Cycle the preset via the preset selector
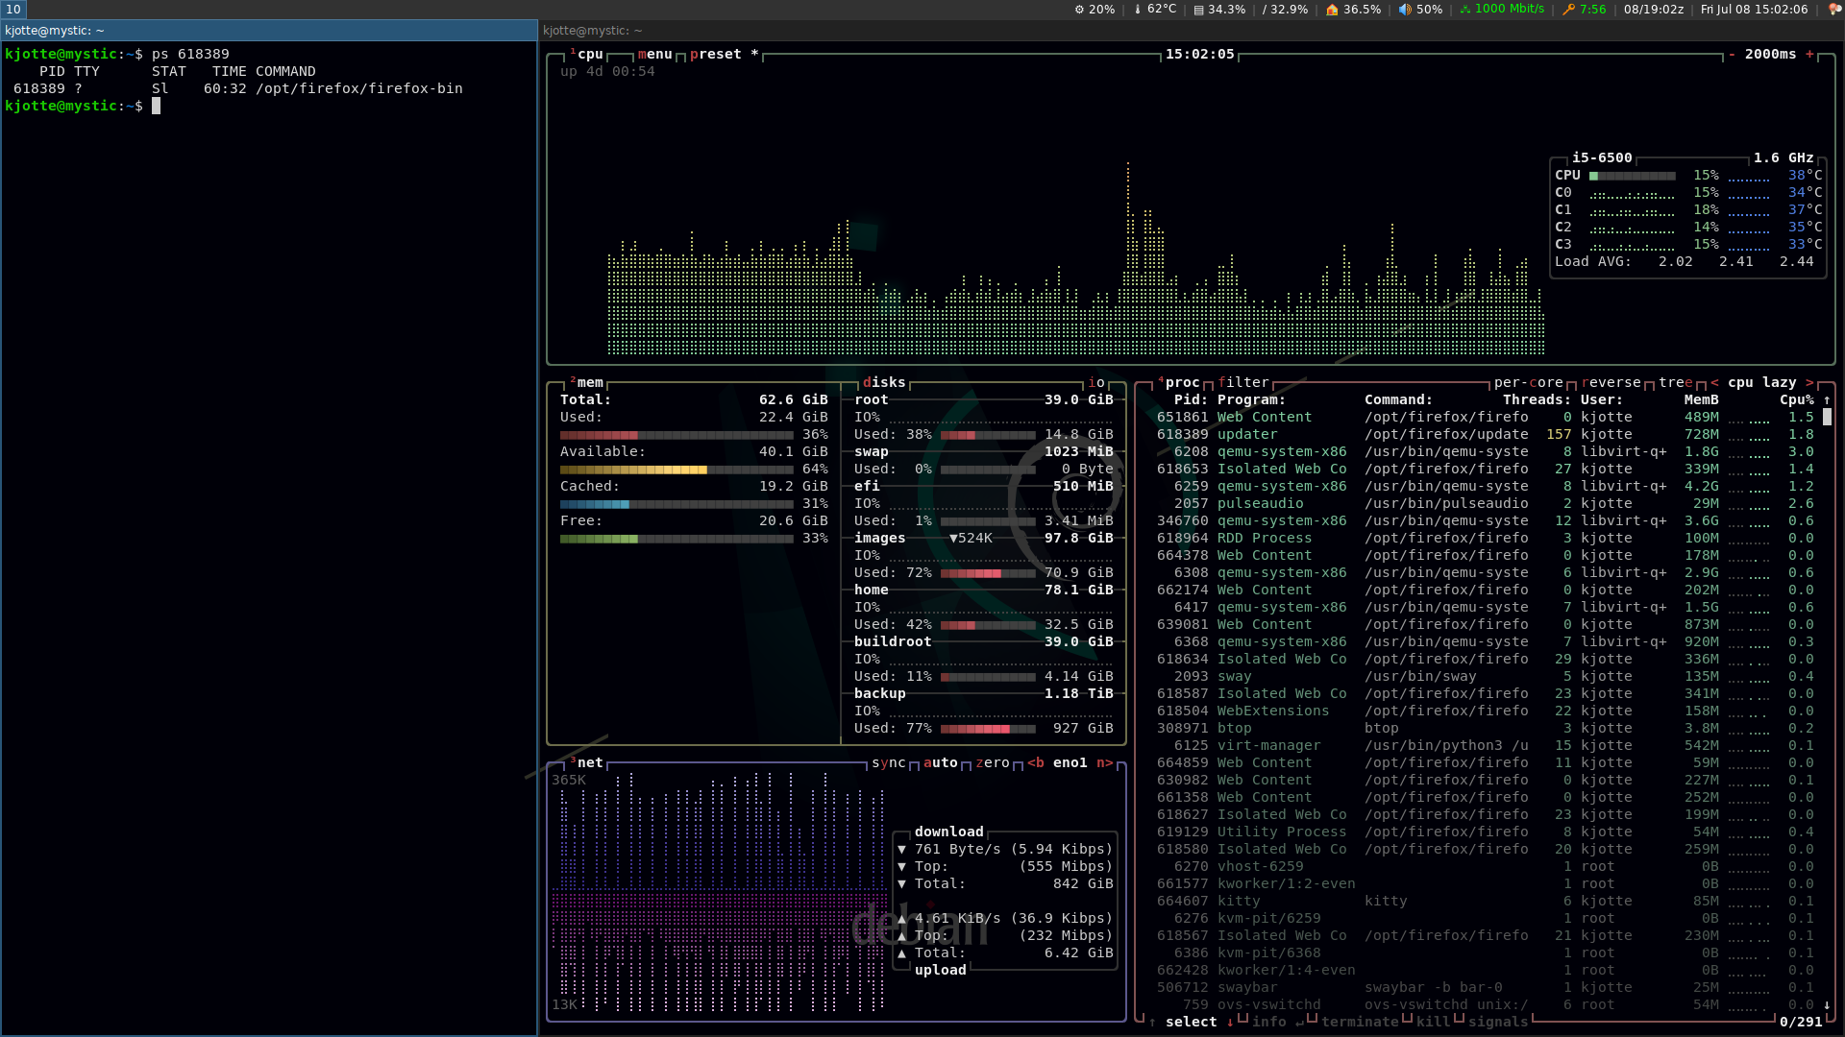Viewport: 1845px width, 1037px height. [x=717, y=55]
